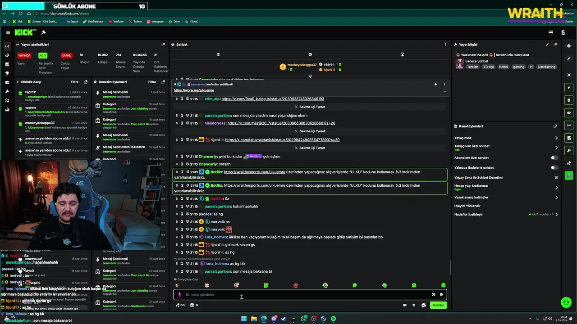Collapse the gift leaderboard with the arrow

[x=310, y=76]
